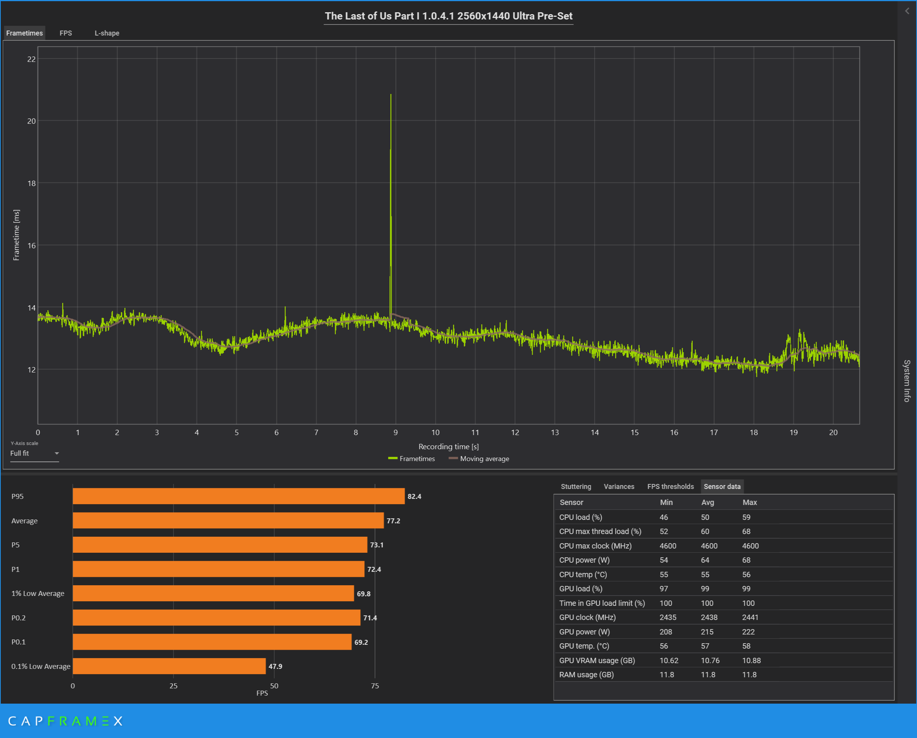The height and width of the screenshot is (738, 917).
Task: Click the Min column header
Action: coord(666,502)
